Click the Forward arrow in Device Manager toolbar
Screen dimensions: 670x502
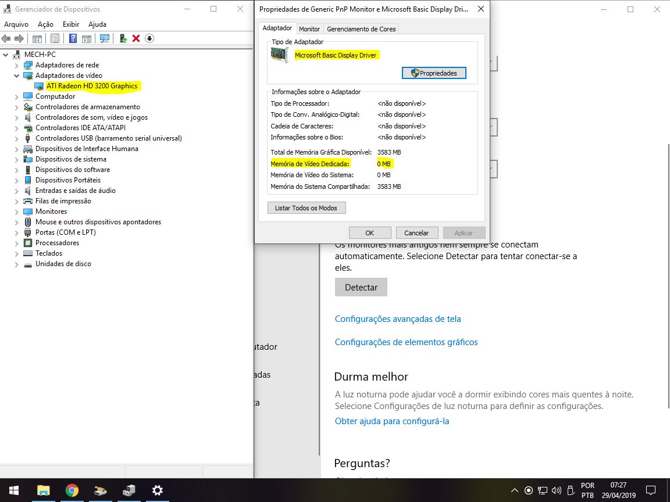tap(19, 38)
